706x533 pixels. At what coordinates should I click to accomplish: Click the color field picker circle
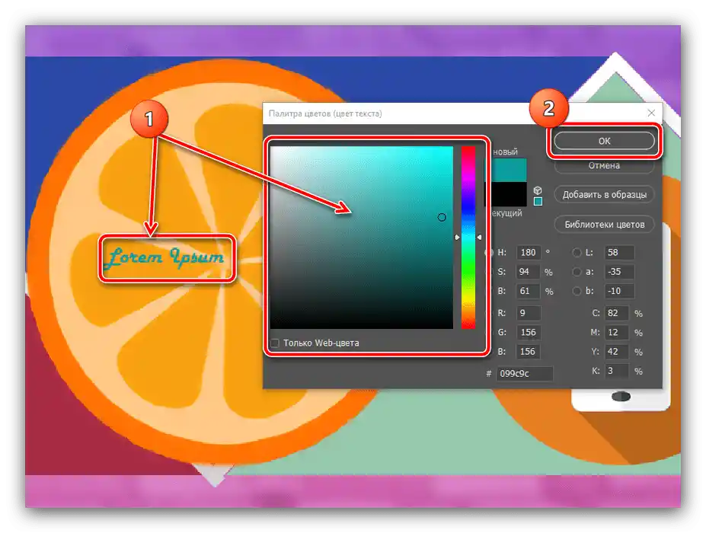pos(442,218)
